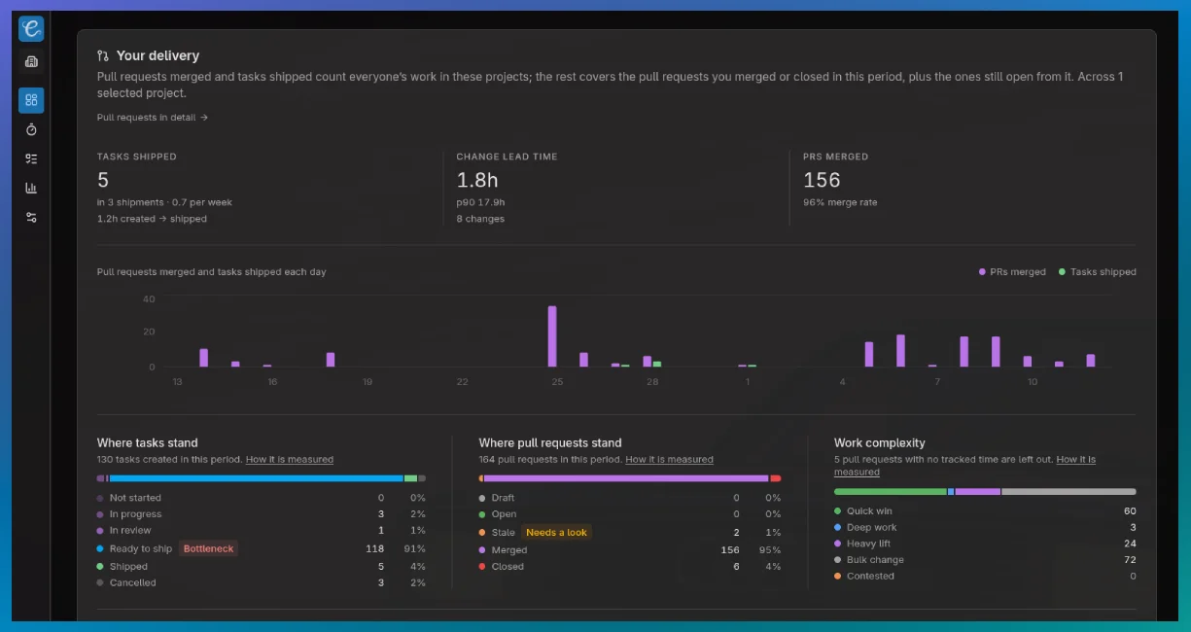Select the Quick win row label

pos(869,511)
